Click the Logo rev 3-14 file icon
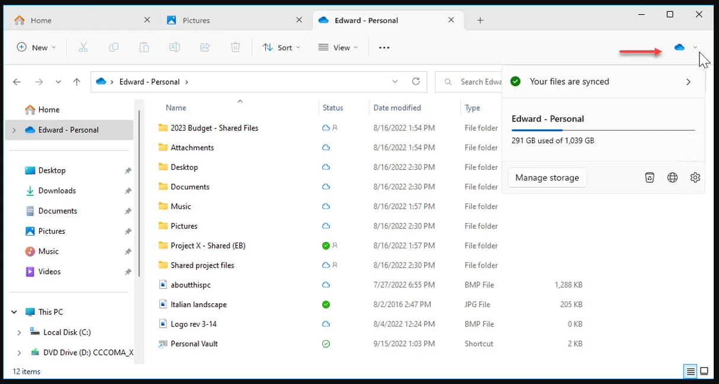 [163, 324]
